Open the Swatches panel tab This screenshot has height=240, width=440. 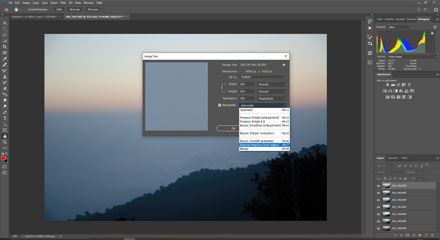click(389, 19)
